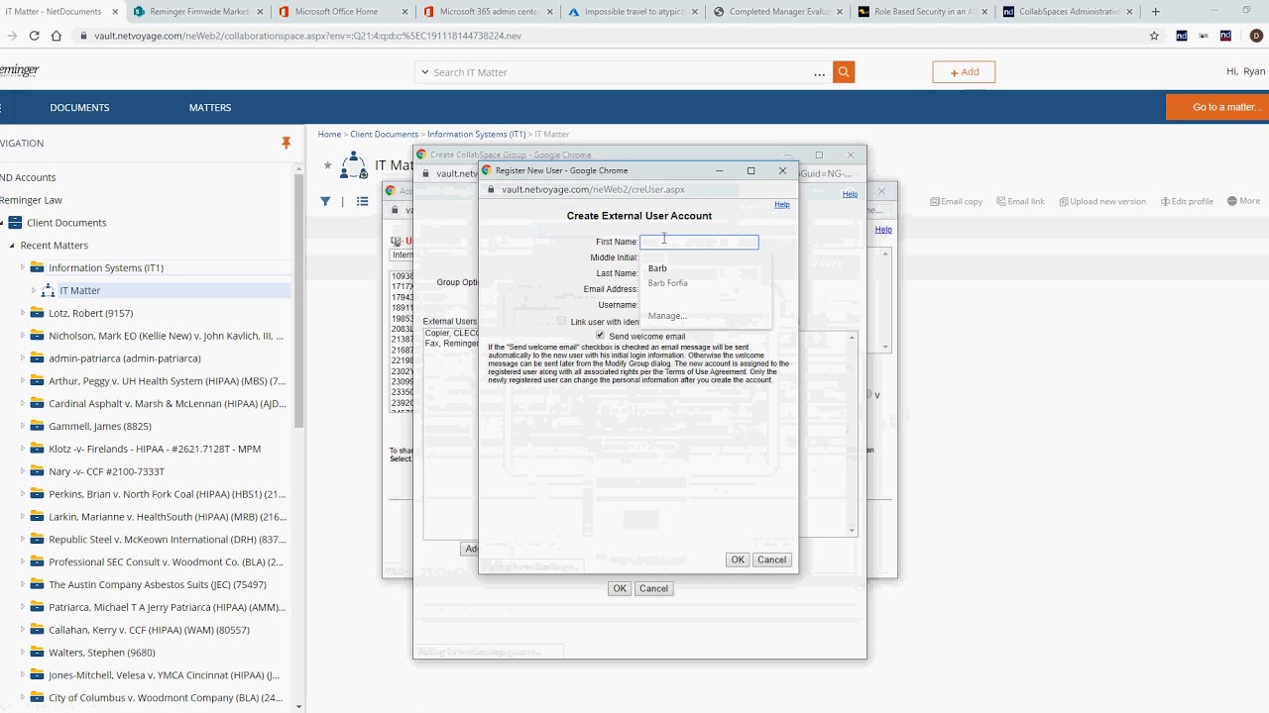Toggle Link user with identity checkbox
This screenshot has height=713, width=1269.
(x=561, y=321)
